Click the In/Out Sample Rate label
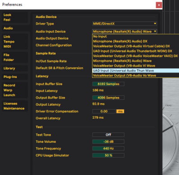The height and width of the screenshot is (175, 179). [51, 61]
